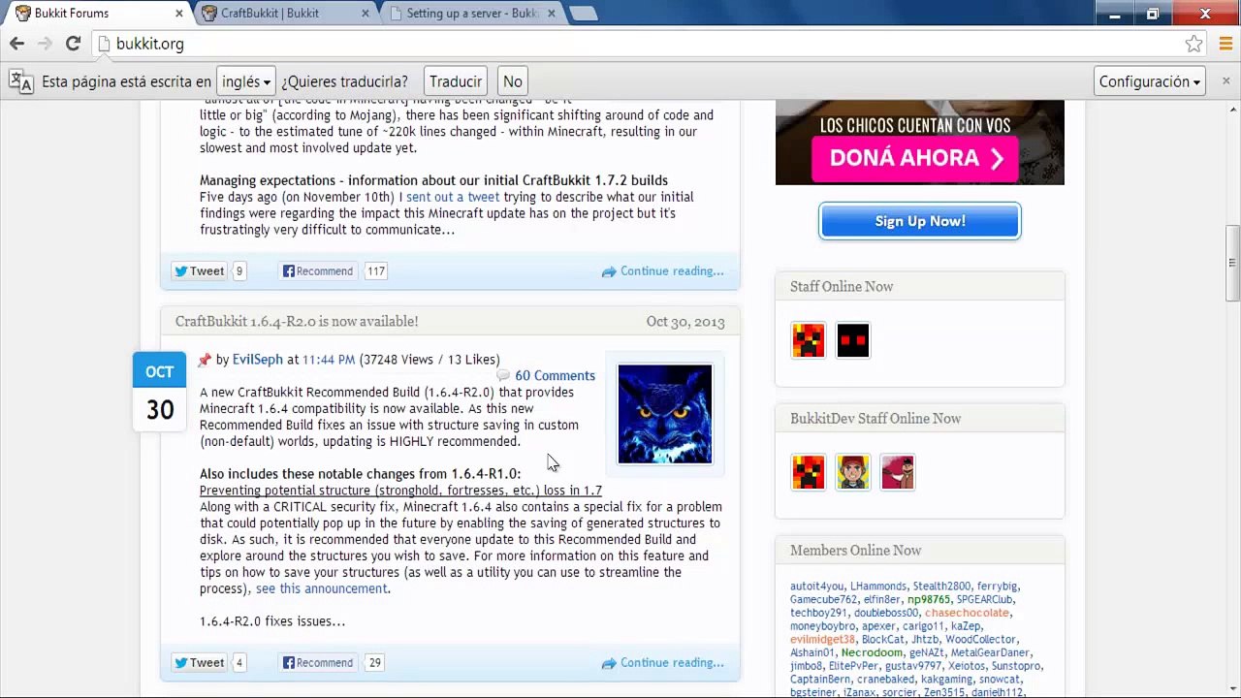
Task: Click the browser forward arrow
Action: pyautogui.click(x=45, y=44)
